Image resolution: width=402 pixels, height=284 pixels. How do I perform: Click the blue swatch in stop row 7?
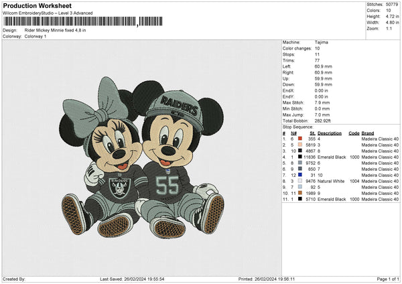pyautogui.click(x=300, y=175)
